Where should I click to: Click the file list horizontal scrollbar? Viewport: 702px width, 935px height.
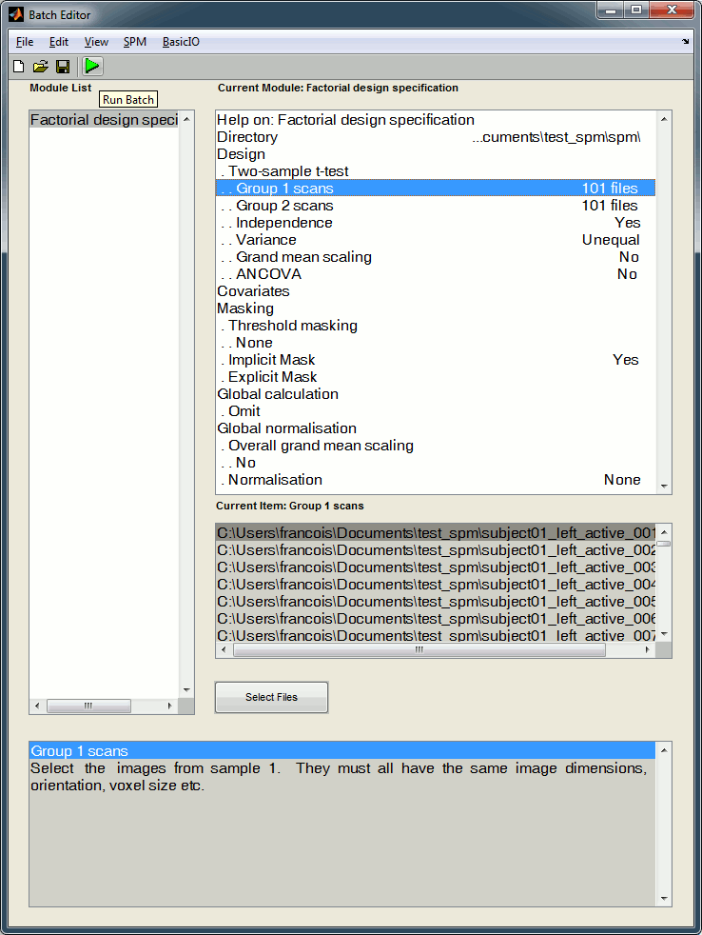tap(419, 650)
